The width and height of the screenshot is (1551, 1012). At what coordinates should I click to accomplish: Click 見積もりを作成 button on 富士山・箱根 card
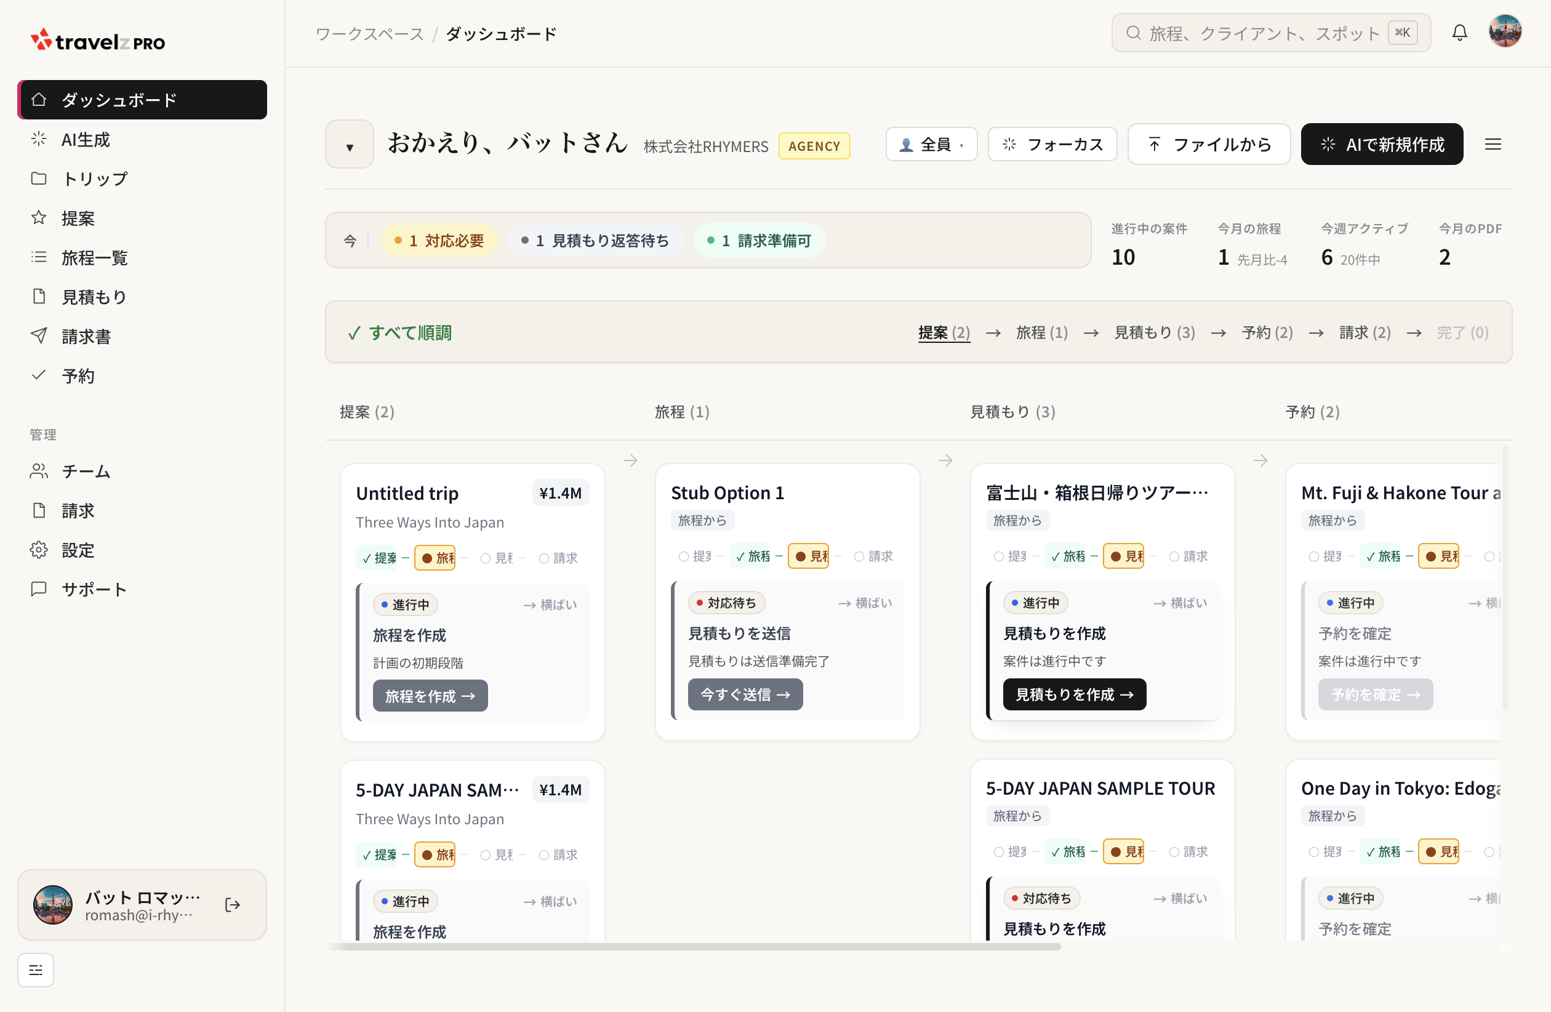coord(1075,694)
